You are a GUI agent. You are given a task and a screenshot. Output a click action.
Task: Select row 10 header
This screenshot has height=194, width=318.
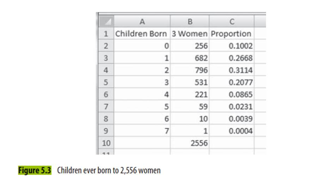point(105,143)
